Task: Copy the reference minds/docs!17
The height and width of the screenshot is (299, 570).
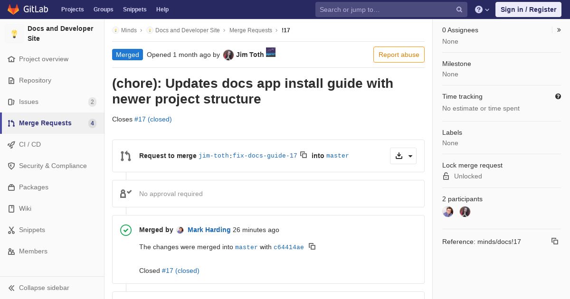Action: pyautogui.click(x=555, y=241)
